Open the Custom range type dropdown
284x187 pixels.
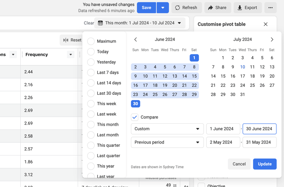pyautogui.click(x=167, y=129)
